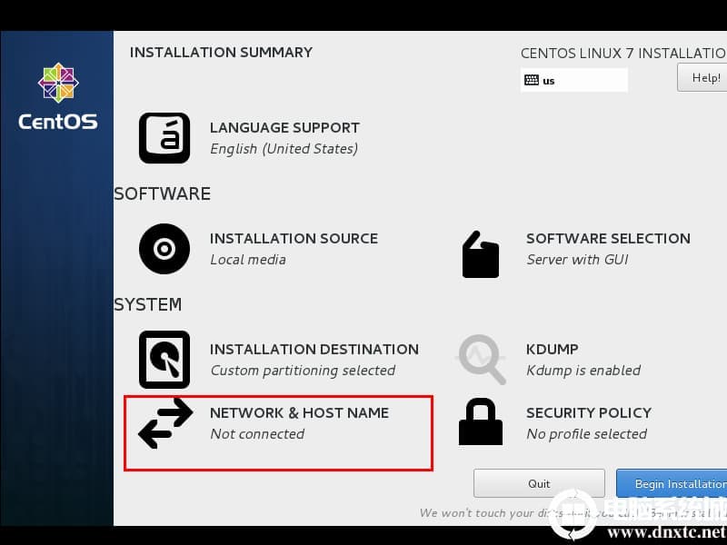
Task: Open the NETWORK & HOST NAME label
Action: click(x=300, y=413)
